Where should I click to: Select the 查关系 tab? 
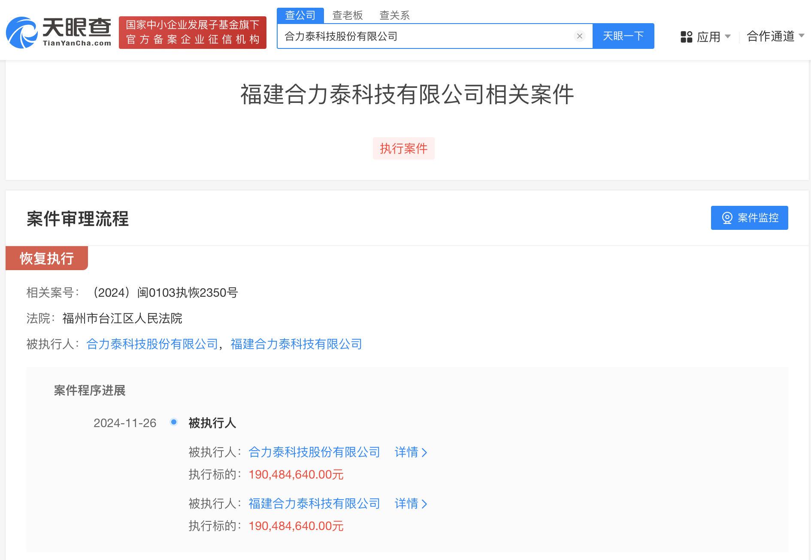point(394,15)
